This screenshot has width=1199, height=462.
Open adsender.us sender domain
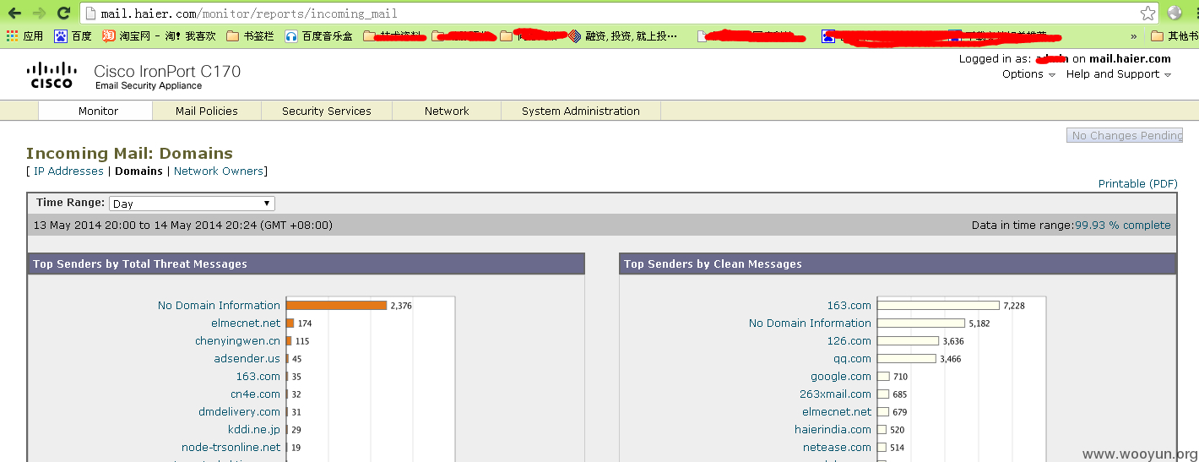click(247, 358)
